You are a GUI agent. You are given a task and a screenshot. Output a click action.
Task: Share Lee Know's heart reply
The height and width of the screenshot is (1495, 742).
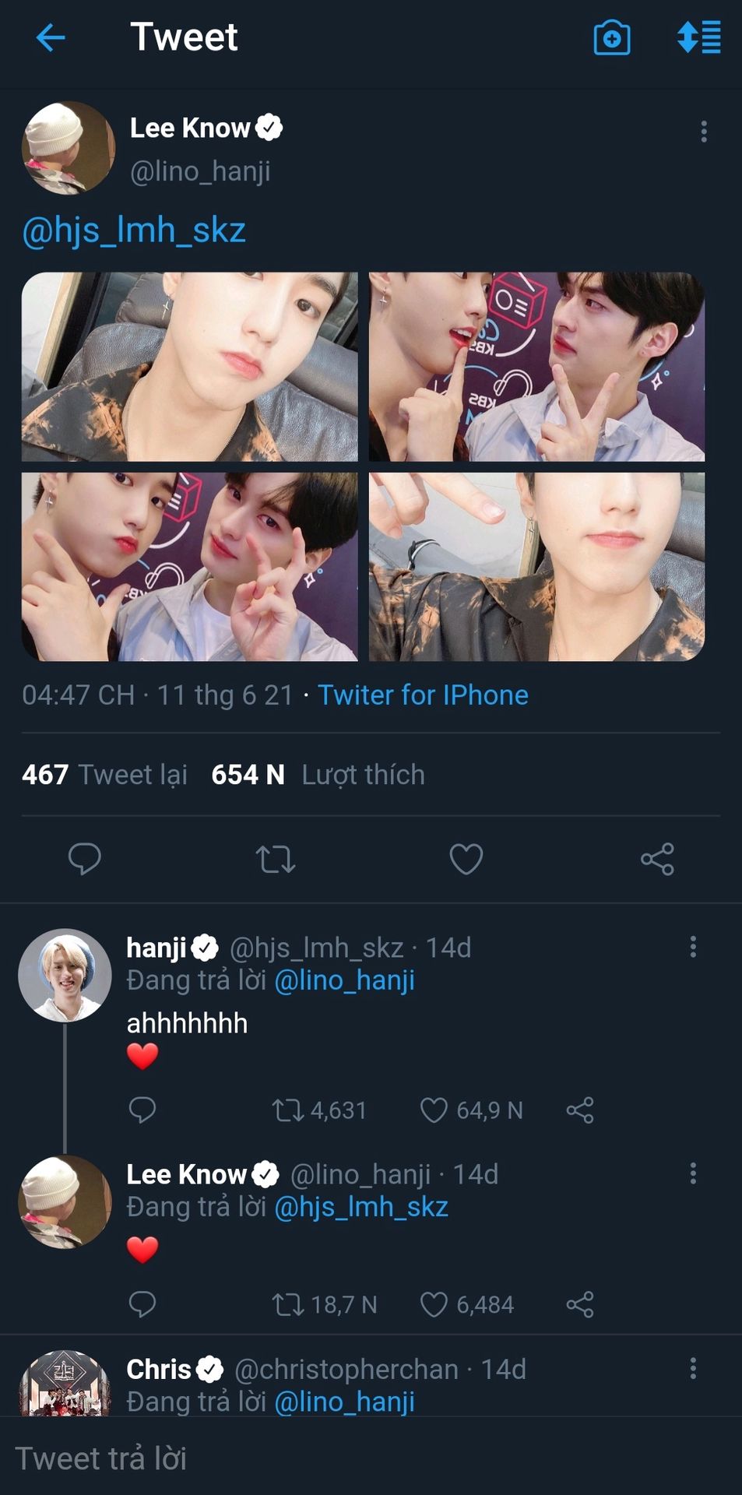580,1304
